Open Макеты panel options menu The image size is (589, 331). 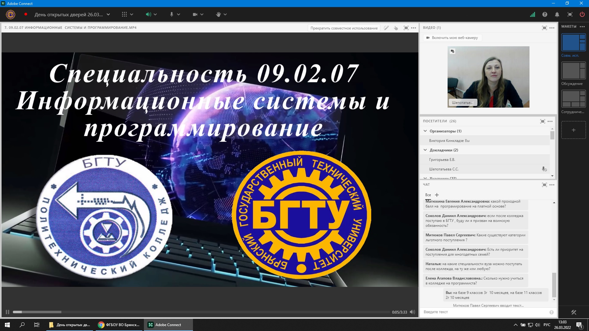[x=582, y=27]
